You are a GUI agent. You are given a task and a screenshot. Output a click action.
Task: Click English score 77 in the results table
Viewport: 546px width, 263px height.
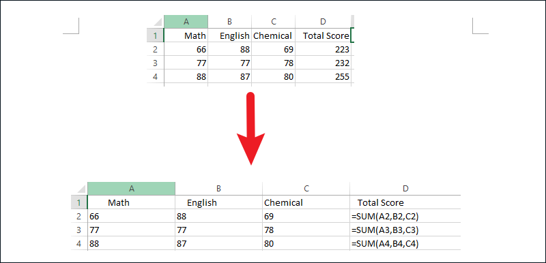[230, 63]
